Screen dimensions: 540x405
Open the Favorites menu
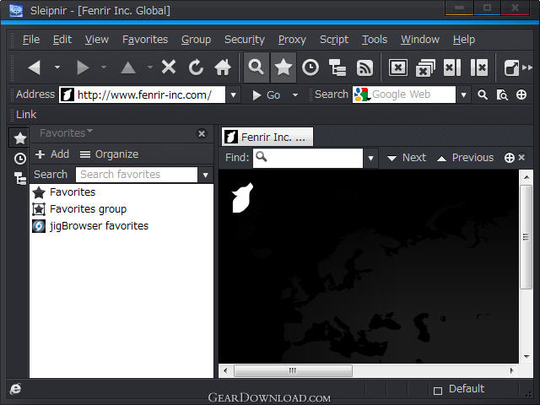(145, 40)
